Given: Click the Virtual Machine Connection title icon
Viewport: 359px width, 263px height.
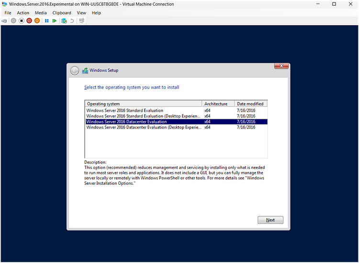Looking at the screenshot, I should coord(4,4).
